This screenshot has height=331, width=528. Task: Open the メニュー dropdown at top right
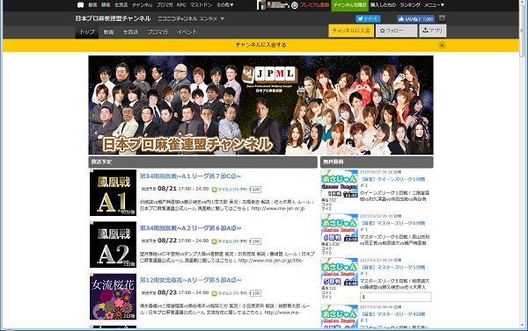pyautogui.click(x=435, y=4)
